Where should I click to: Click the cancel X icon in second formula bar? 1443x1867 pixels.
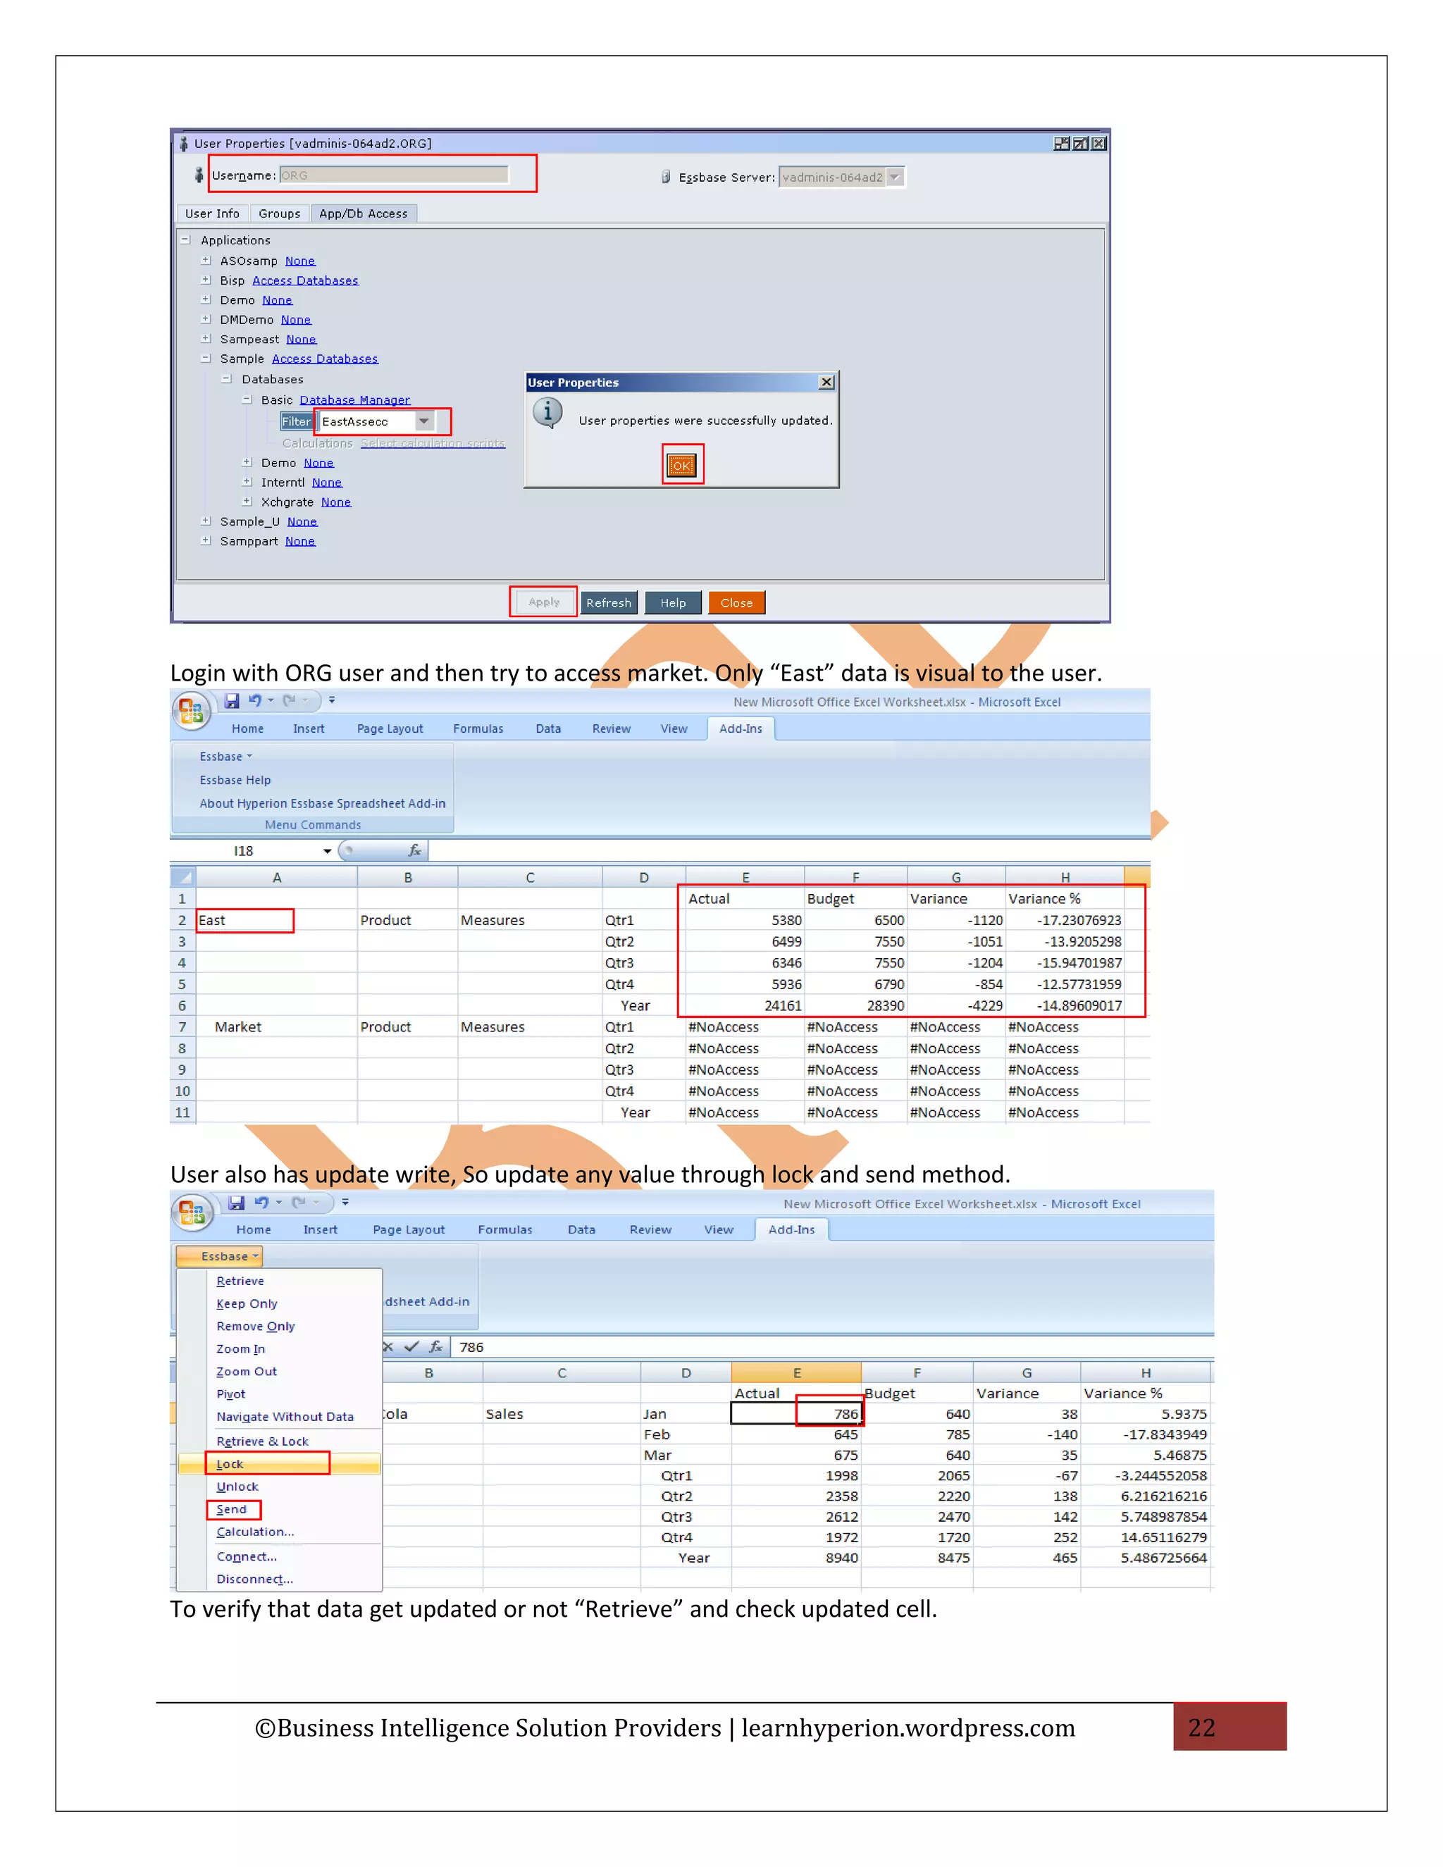pos(388,1346)
